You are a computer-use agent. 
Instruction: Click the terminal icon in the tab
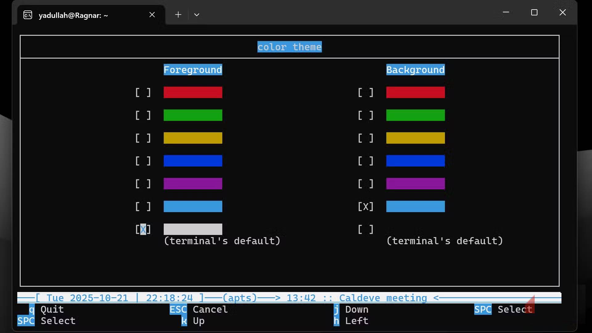pyautogui.click(x=28, y=15)
